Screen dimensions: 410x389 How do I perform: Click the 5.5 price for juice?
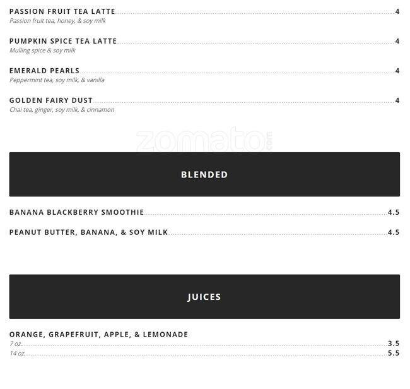(394, 354)
